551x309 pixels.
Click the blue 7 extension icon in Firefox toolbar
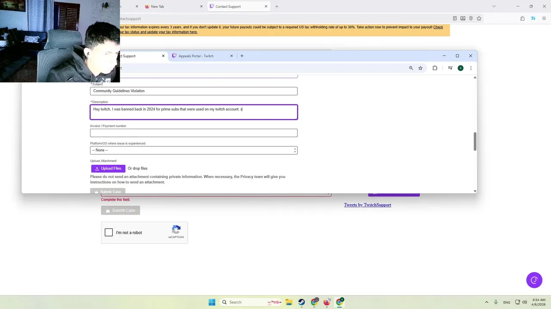pyautogui.click(x=533, y=18)
